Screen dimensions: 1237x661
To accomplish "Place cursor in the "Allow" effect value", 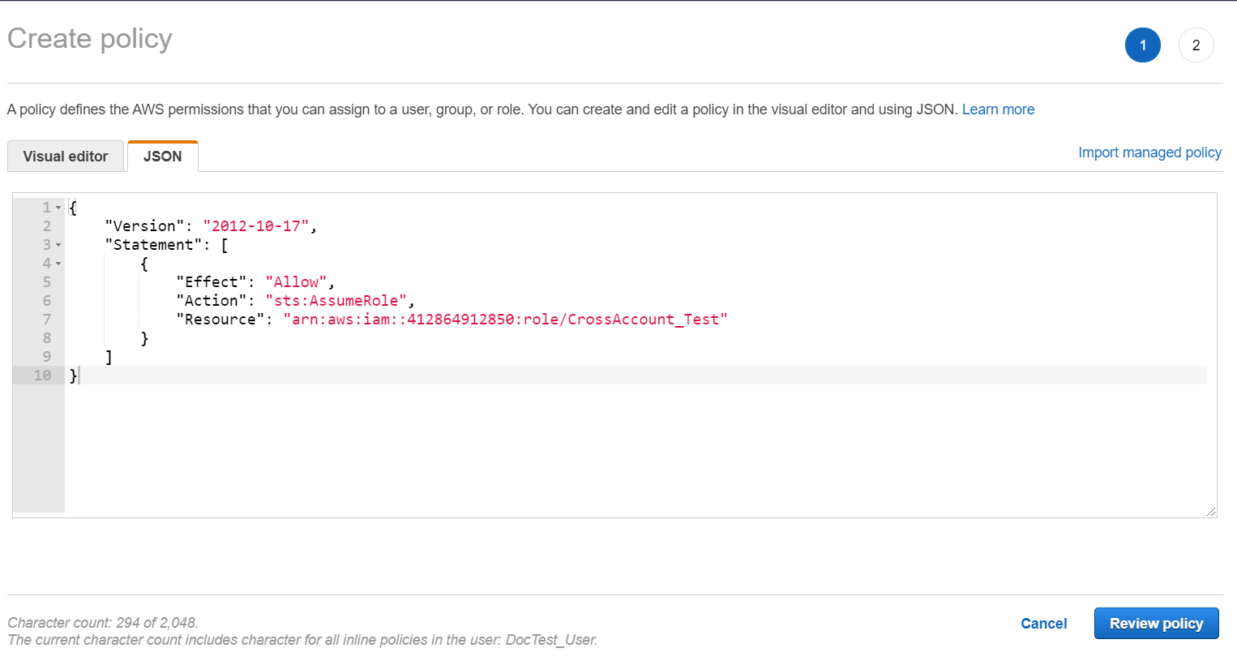I will coord(296,282).
